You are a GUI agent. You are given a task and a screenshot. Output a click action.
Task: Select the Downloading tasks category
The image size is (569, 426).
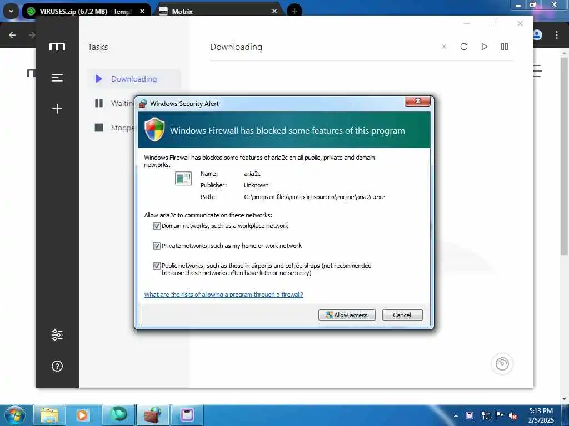point(133,79)
